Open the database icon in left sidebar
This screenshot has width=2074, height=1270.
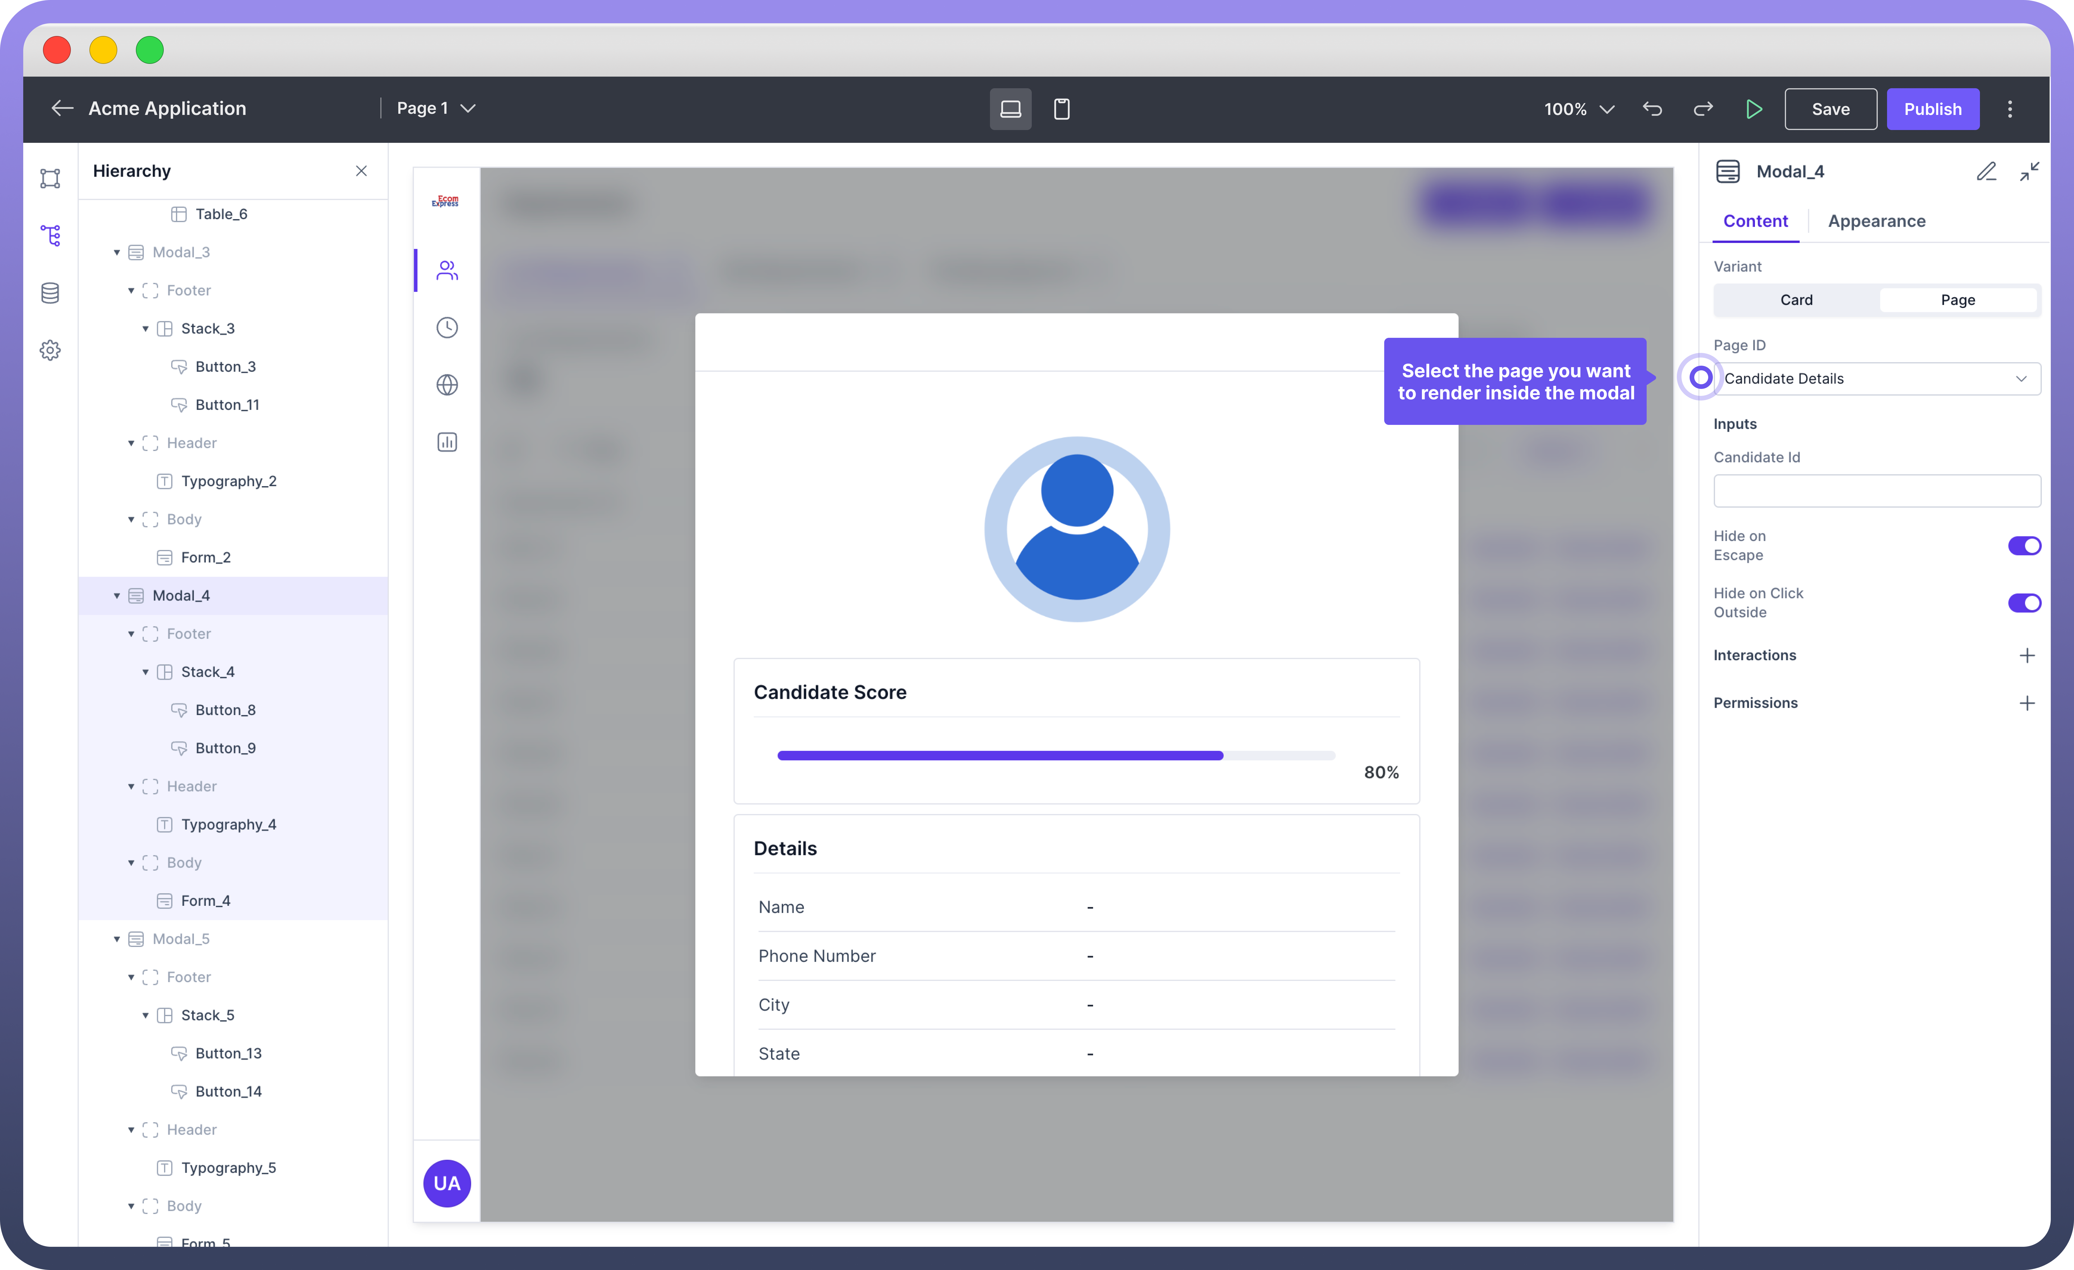(x=51, y=293)
